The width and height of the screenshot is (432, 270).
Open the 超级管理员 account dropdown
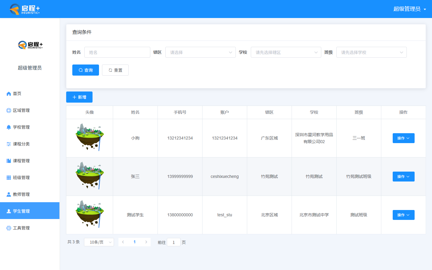point(410,9)
